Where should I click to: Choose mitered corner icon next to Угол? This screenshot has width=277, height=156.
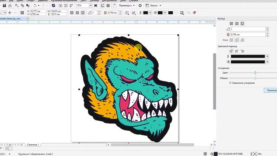(x=231, y=40)
